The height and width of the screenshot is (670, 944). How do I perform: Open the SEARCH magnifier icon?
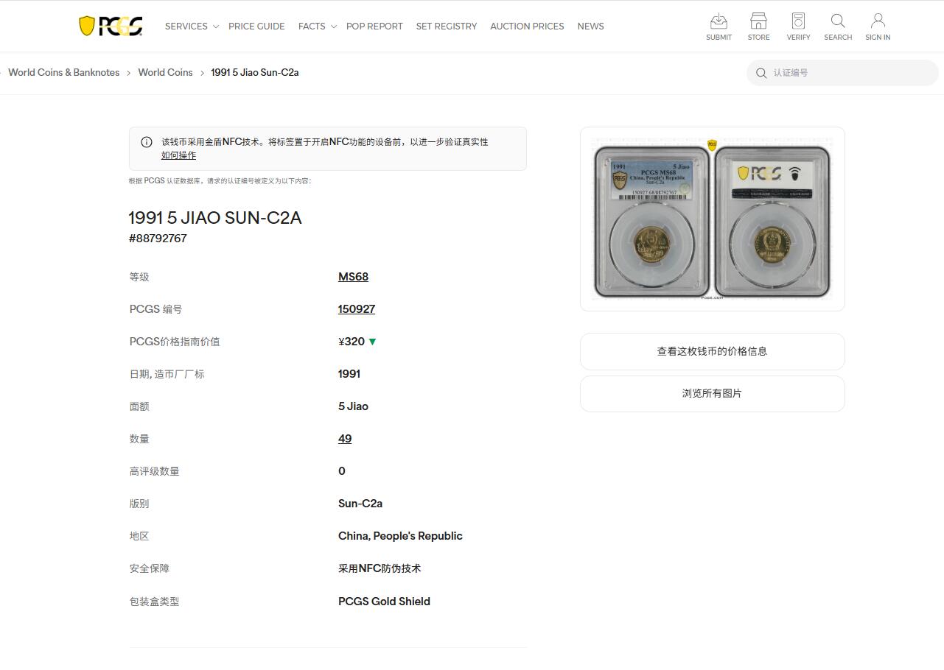[837, 21]
